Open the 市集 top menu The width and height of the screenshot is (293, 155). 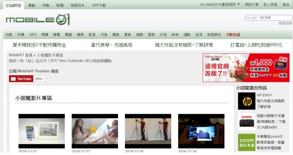click(46, 5)
